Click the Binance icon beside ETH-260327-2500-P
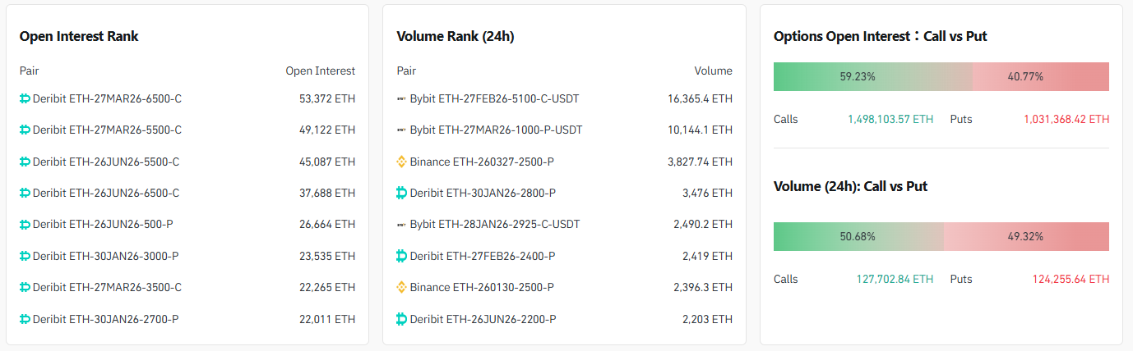The height and width of the screenshot is (351, 1133). point(401,162)
